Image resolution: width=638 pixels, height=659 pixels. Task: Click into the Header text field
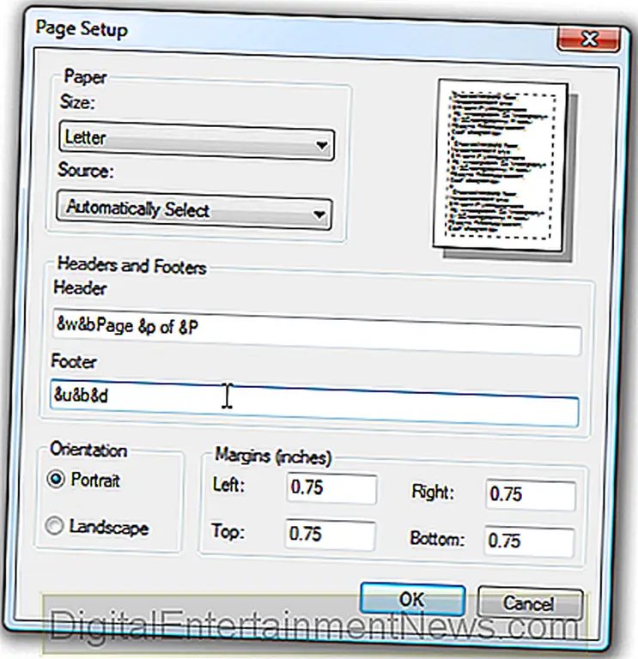(318, 332)
